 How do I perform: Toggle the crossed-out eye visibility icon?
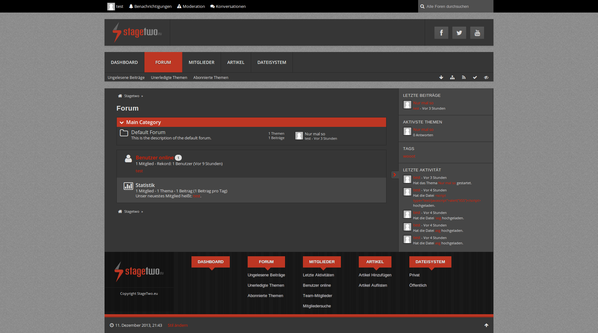pos(486,77)
